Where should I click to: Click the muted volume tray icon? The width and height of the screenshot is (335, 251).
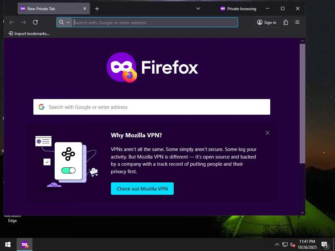pos(292,244)
